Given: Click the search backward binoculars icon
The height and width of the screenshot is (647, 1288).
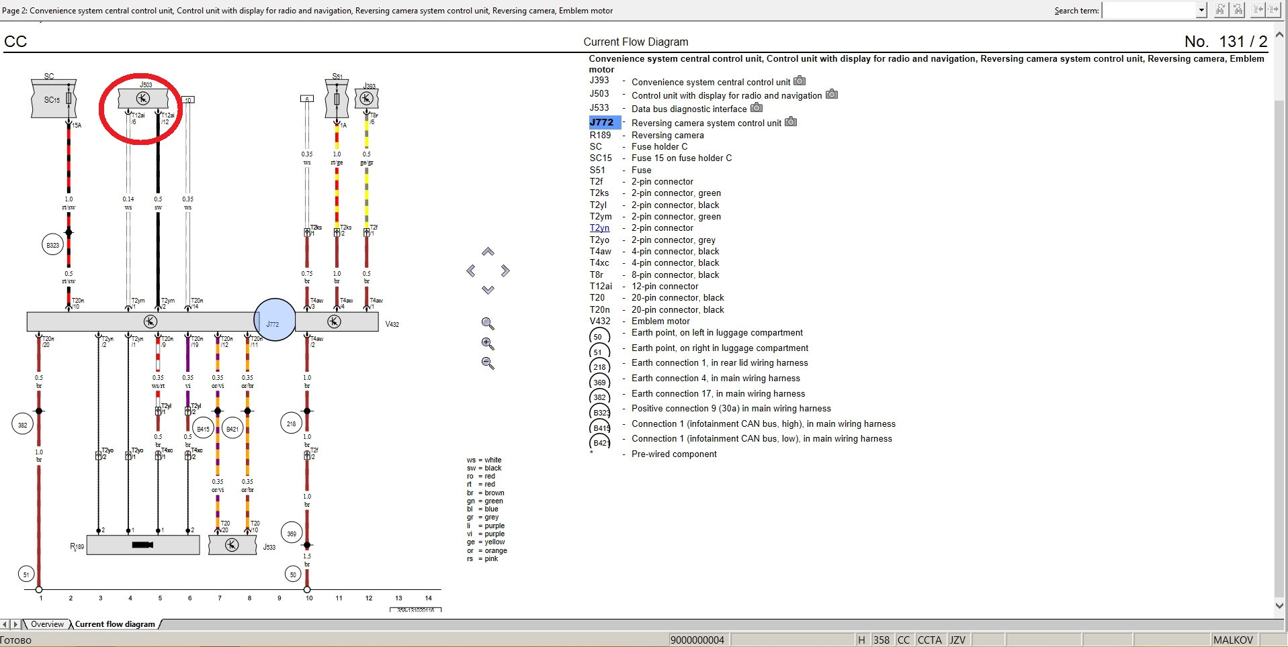Looking at the screenshot, I should click(x=1238, y=9).
